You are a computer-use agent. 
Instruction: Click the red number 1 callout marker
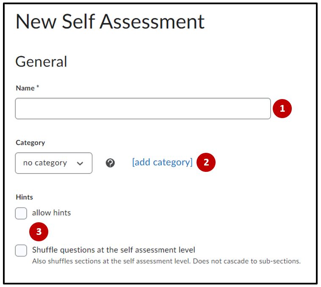282,109
